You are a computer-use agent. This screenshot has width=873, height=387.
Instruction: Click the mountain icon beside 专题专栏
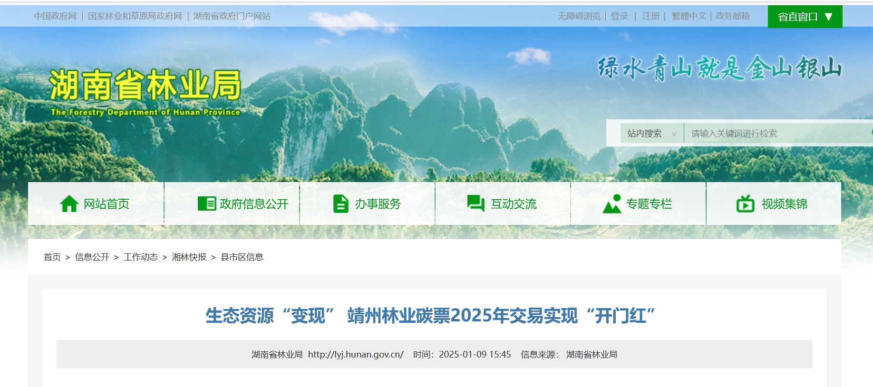click(x=611, y=204)
